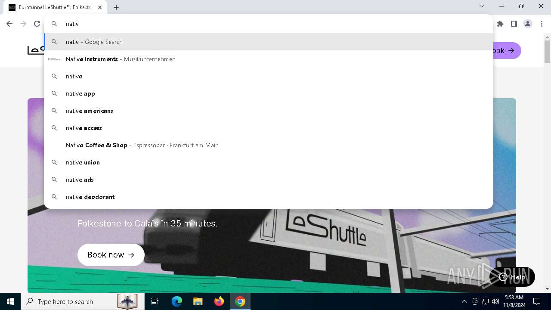Select 'nativ - Google Search' suggestion

(269, 42)
